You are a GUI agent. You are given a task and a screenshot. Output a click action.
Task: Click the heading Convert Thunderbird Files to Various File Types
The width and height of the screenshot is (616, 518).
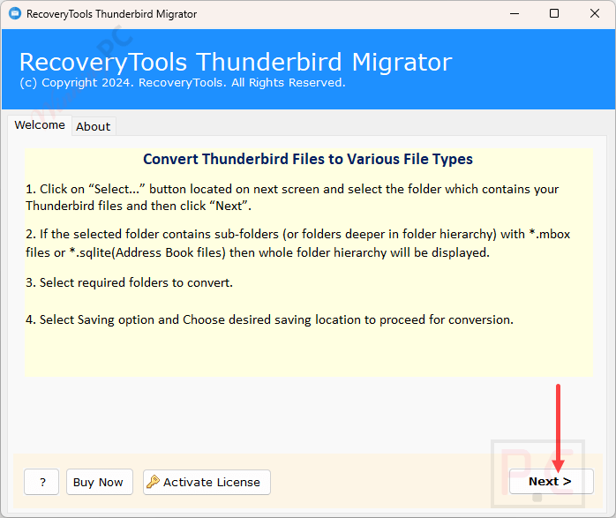coord(308,159)
